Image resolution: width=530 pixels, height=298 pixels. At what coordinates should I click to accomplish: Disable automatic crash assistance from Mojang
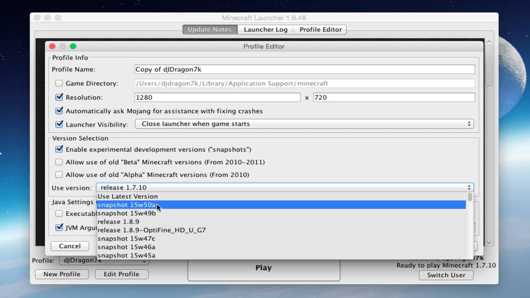(59, 111)
